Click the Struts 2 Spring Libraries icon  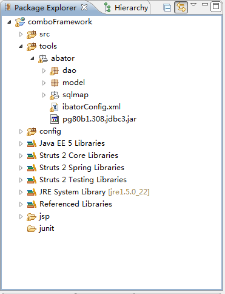[32, 168]
